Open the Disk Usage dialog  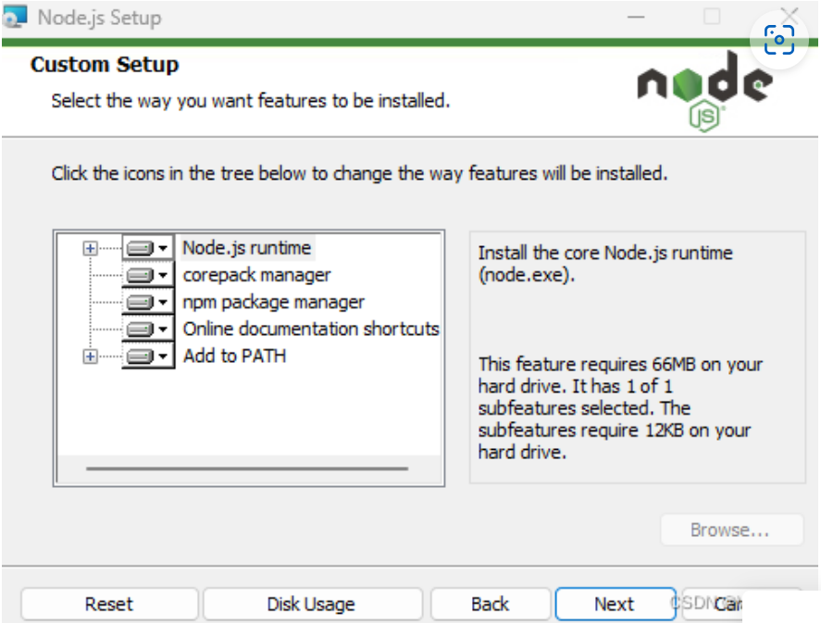pos(311,604)
